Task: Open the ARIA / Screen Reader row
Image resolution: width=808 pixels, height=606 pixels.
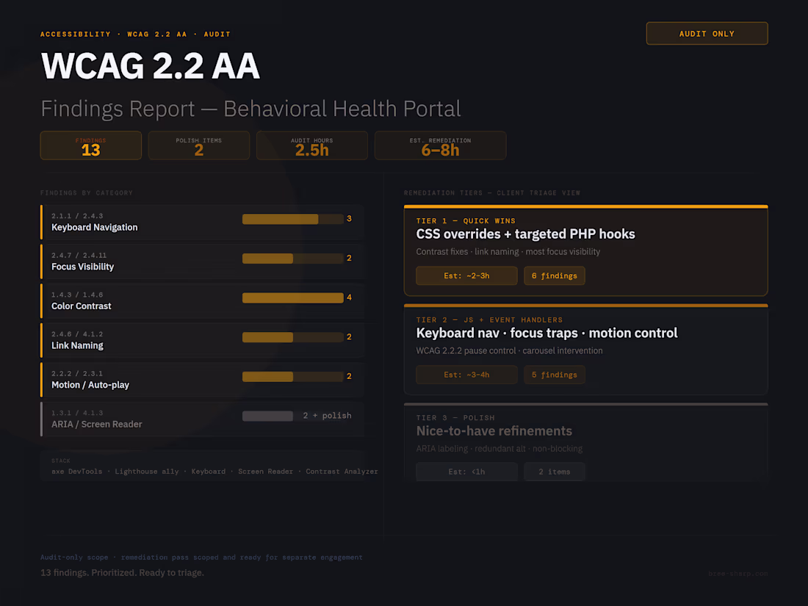Action: click(x=203, y=419)
